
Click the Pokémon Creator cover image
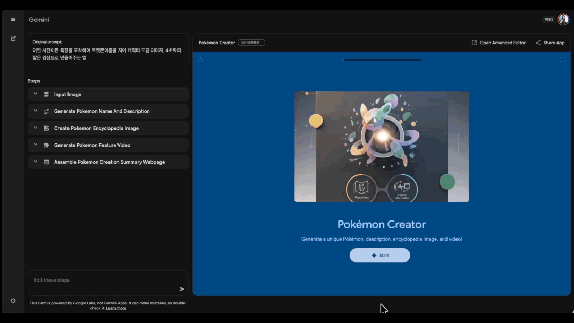click(382, 147)
